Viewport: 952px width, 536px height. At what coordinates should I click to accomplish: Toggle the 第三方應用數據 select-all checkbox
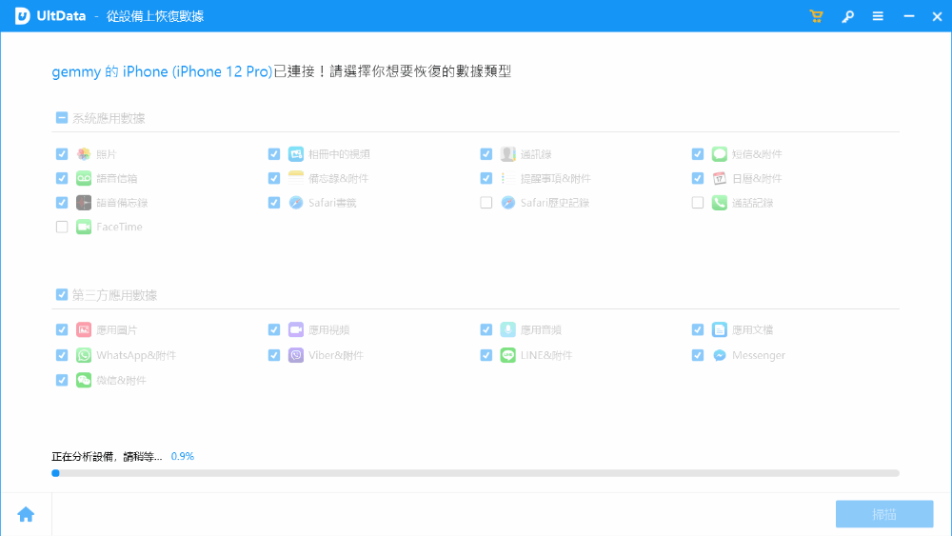(x=62, y=295)
